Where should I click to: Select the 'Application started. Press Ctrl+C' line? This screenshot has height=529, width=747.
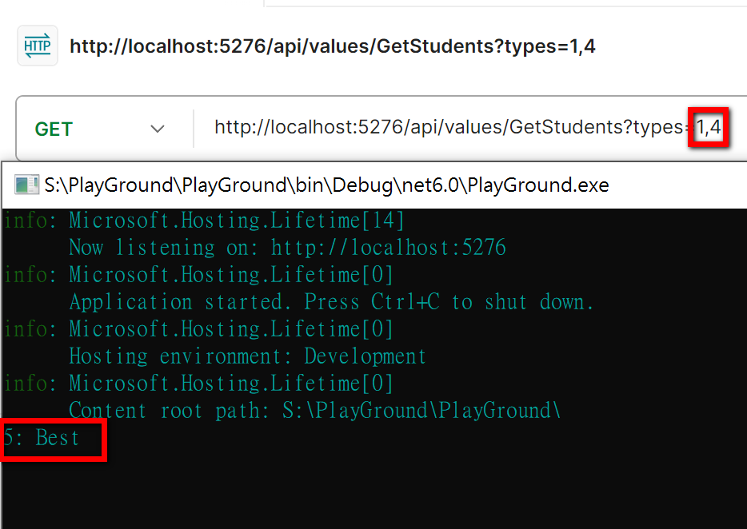[332, 302]
